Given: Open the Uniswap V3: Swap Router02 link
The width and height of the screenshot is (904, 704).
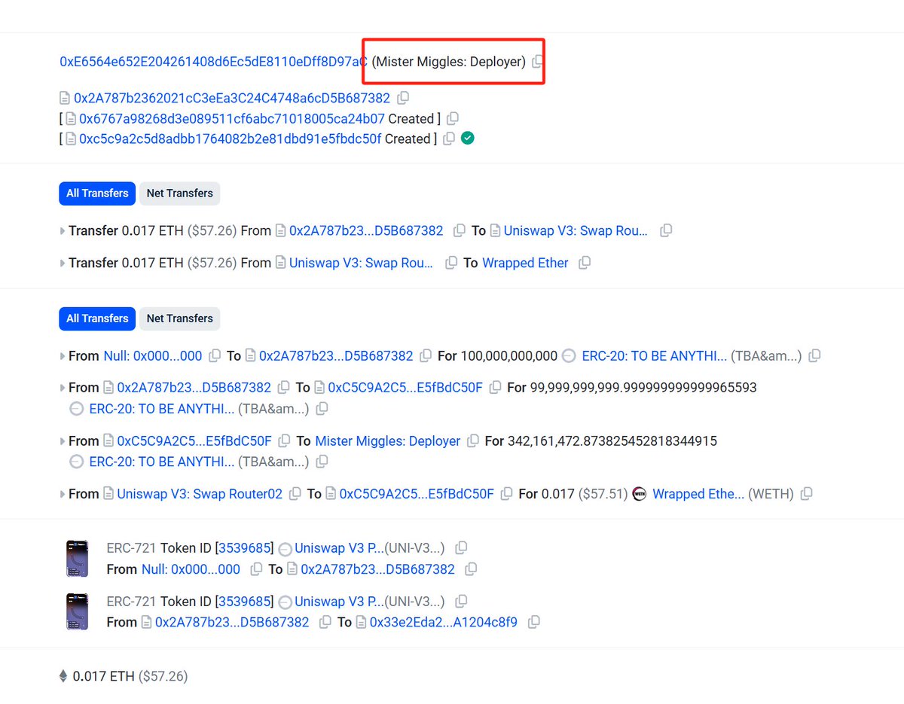Looking at the screenshot, I should coord(200,494).
